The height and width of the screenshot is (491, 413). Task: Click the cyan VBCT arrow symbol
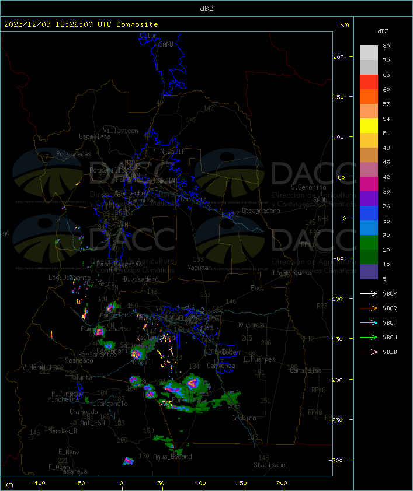pyautogui.click(x=369, y=322)
